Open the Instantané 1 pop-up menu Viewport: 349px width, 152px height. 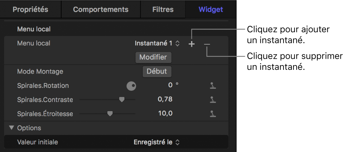point(157,44)
